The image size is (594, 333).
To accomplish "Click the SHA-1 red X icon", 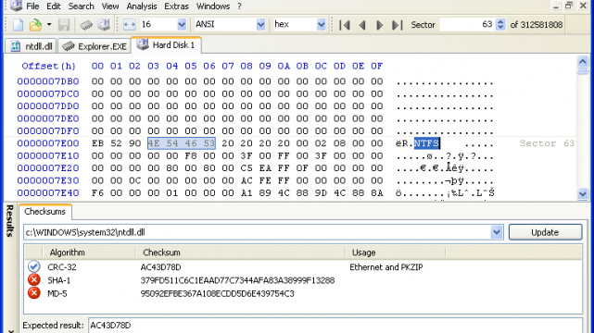I will point(33,280).
